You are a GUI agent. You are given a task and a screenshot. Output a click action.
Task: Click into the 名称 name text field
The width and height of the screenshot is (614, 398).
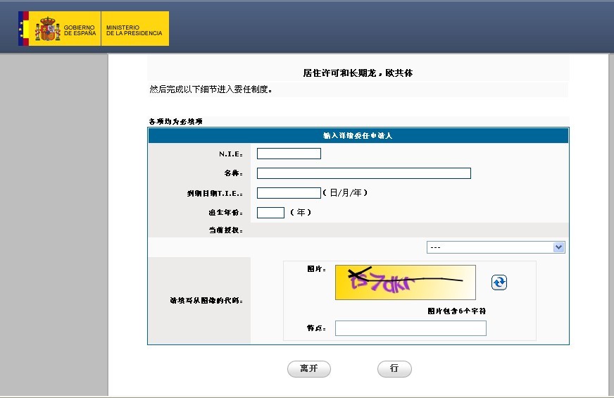coord(363,173)
